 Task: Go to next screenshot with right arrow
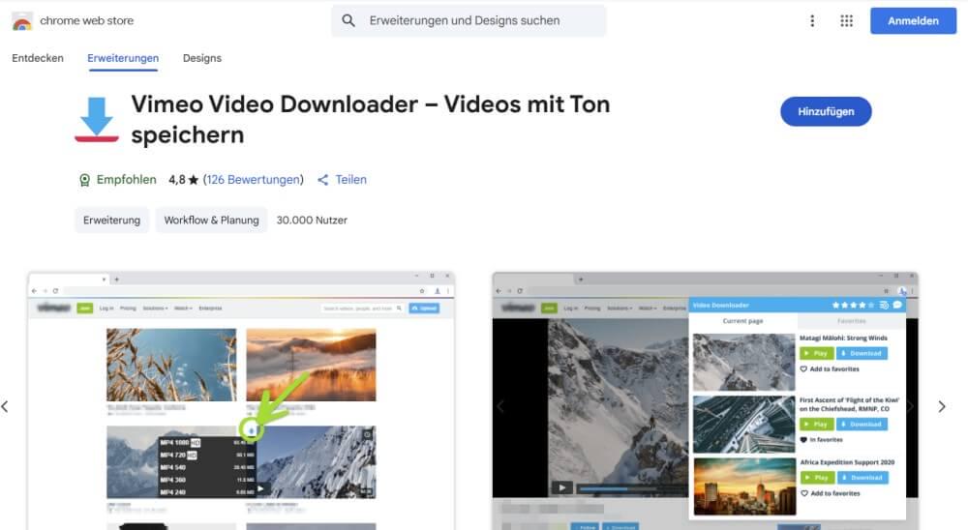tap(942, 406)
